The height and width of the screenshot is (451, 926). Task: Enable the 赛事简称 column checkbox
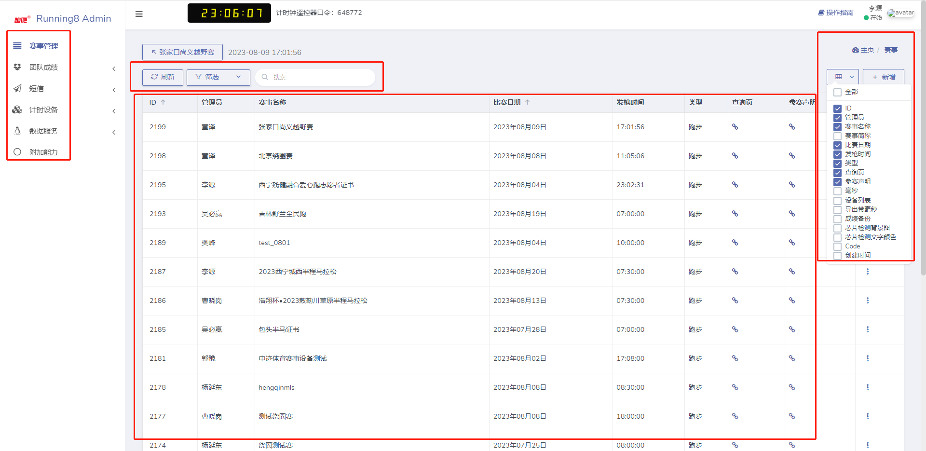[x=837, y=136]
